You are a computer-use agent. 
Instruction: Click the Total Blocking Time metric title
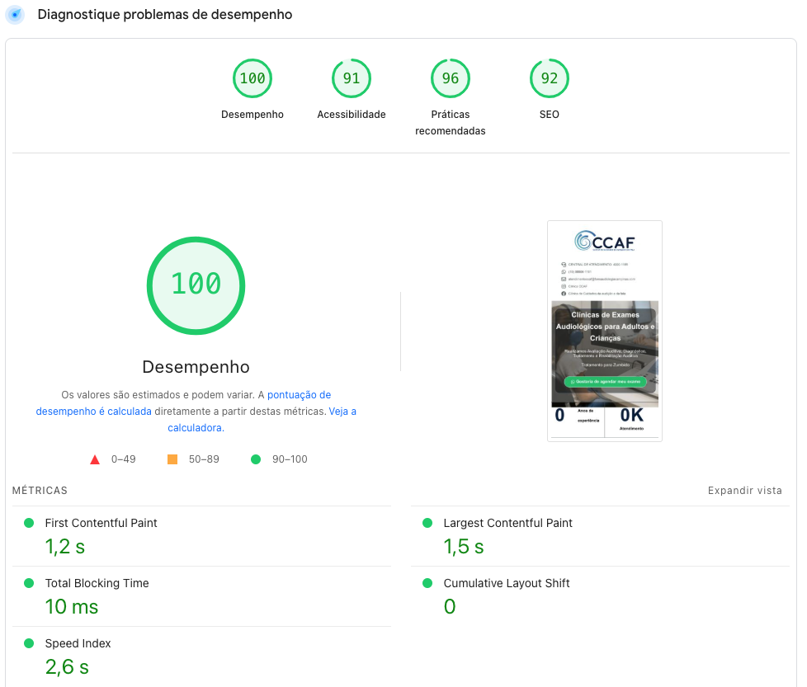pyautogui.click(x=97, y=583)
